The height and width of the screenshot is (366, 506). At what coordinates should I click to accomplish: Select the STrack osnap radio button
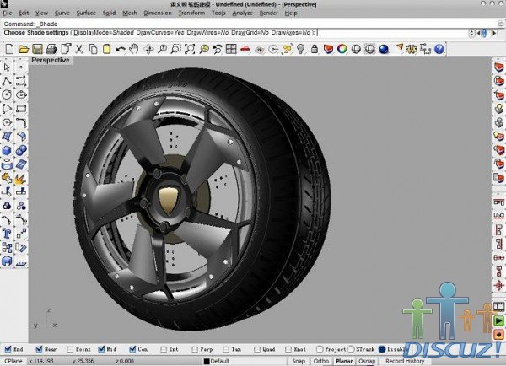pyautogui.click(x=351, y=349)
